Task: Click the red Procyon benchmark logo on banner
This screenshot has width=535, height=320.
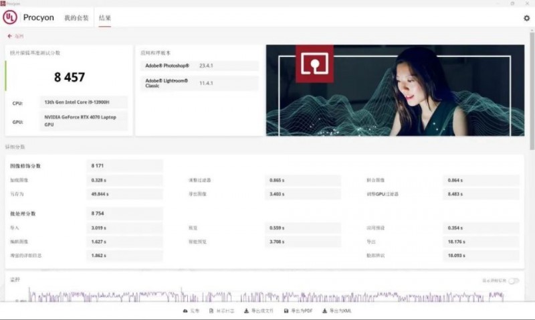Action: click(314, 64)
